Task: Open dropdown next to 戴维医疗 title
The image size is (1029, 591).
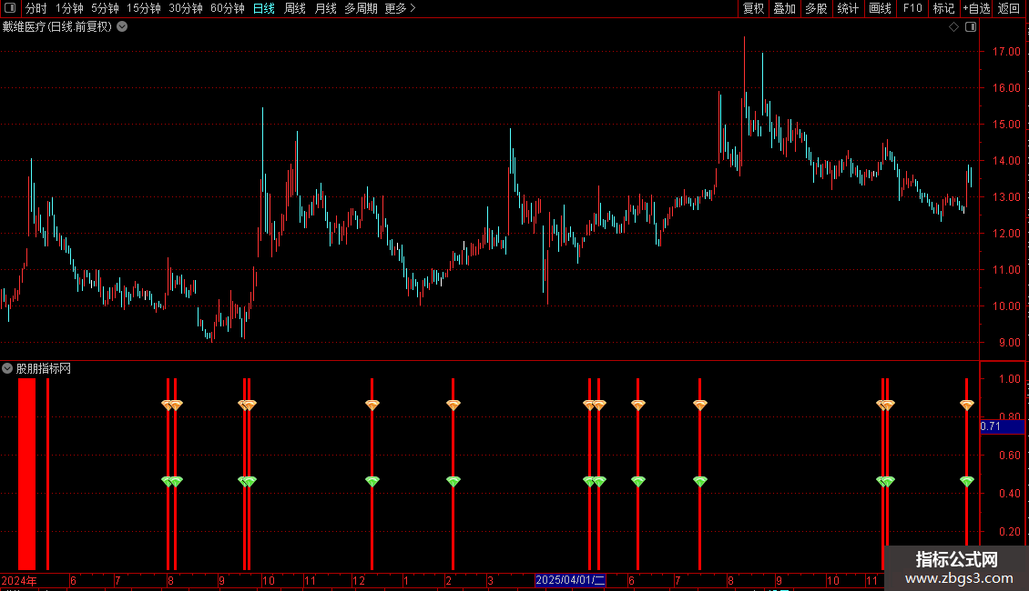Action: (x=122, y=27)
